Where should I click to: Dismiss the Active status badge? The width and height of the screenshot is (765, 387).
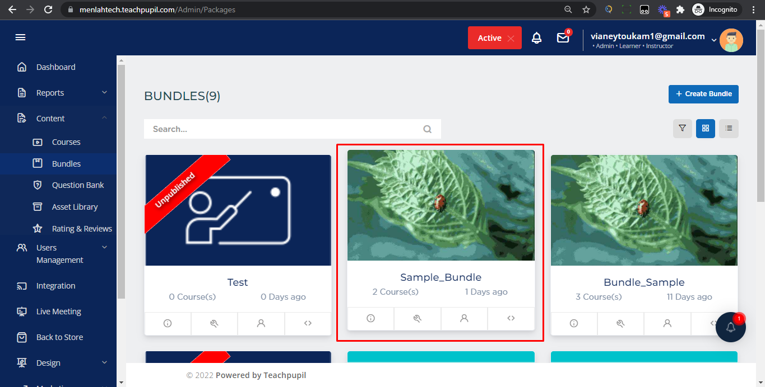[x=511, y=38]
